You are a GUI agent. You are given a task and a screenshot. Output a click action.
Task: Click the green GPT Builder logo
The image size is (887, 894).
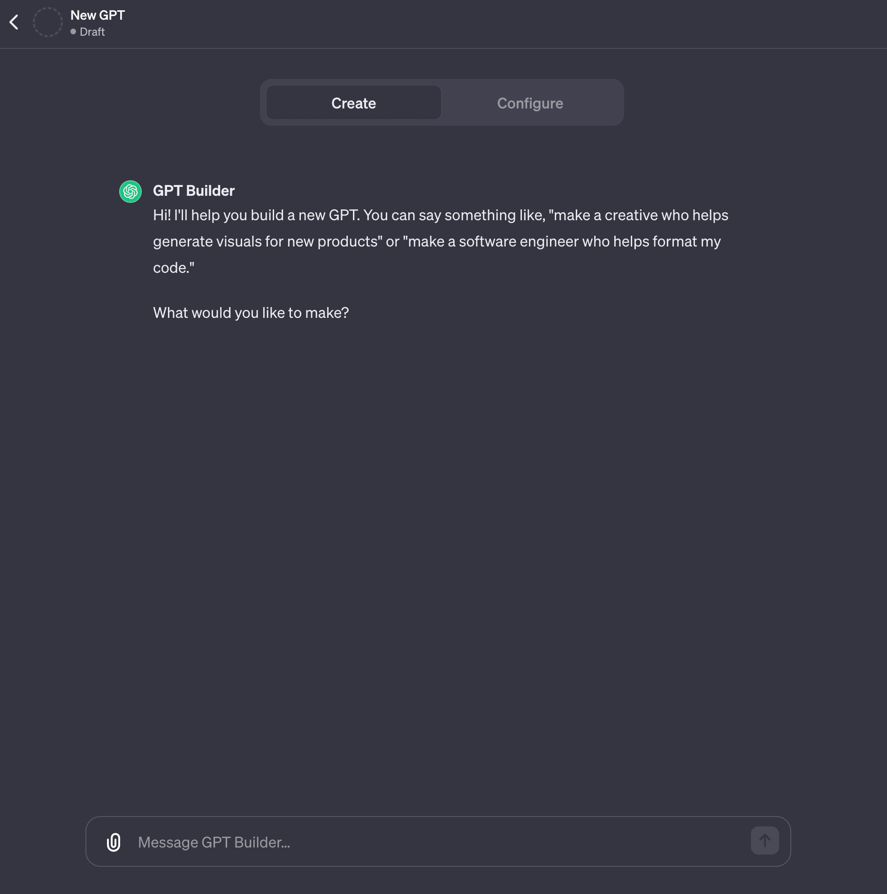point(130,192)
